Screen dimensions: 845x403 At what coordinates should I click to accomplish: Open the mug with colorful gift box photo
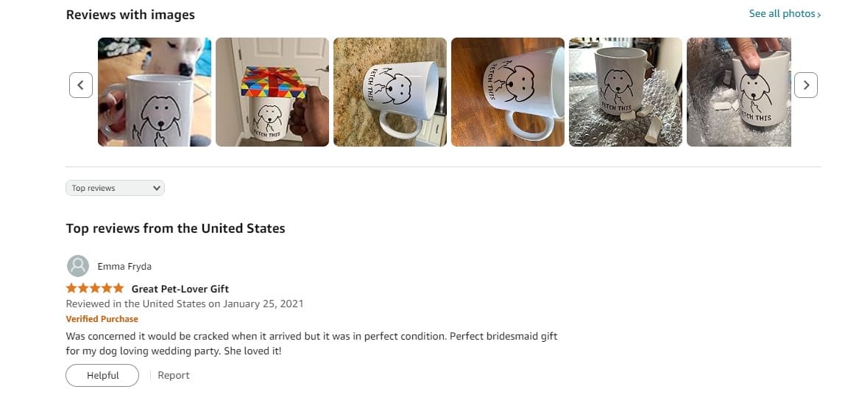272,91
